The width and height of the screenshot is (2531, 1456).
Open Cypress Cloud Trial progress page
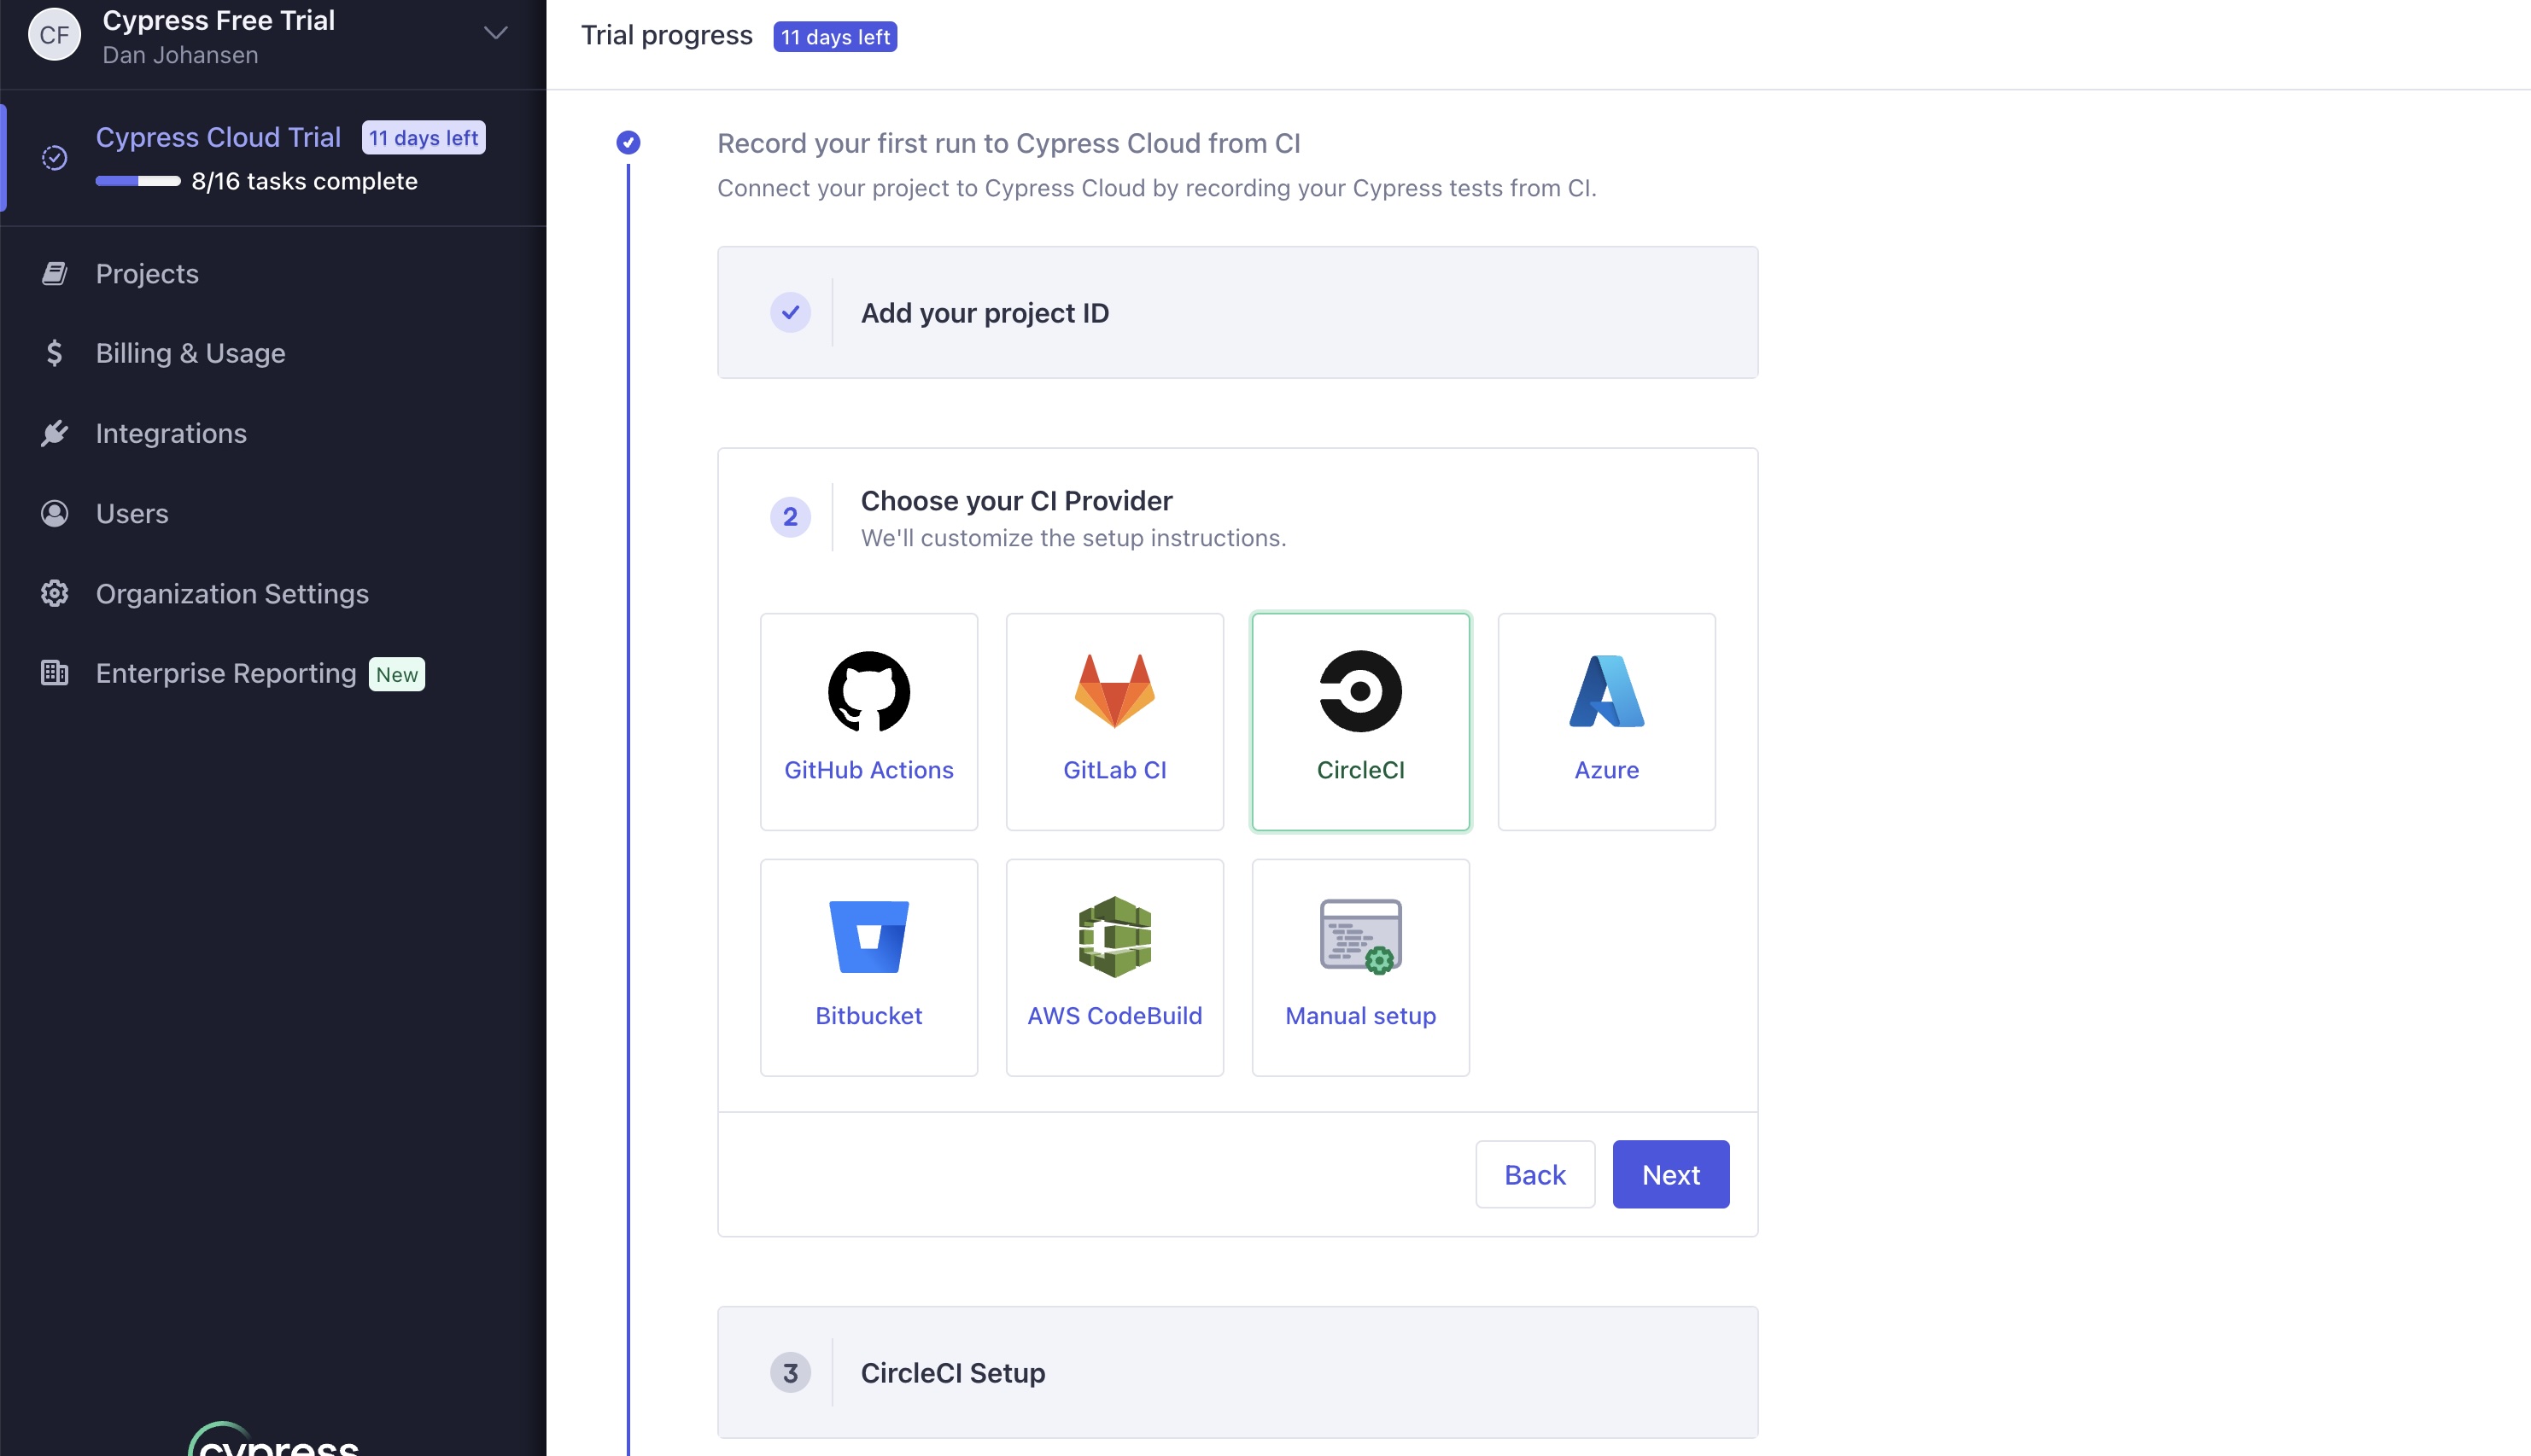coord(218,137)
